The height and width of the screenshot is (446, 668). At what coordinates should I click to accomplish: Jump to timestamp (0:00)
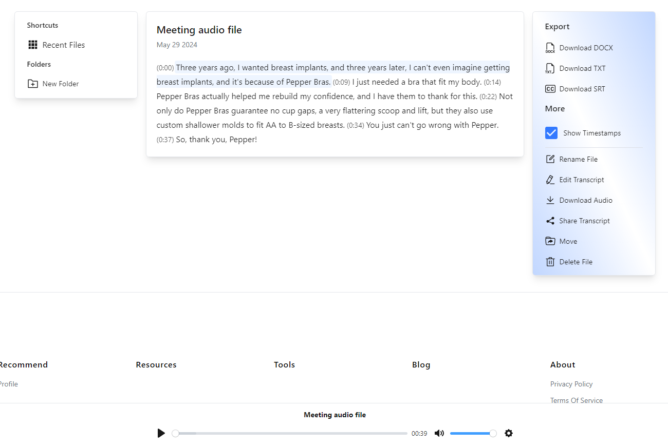point(165,68)
